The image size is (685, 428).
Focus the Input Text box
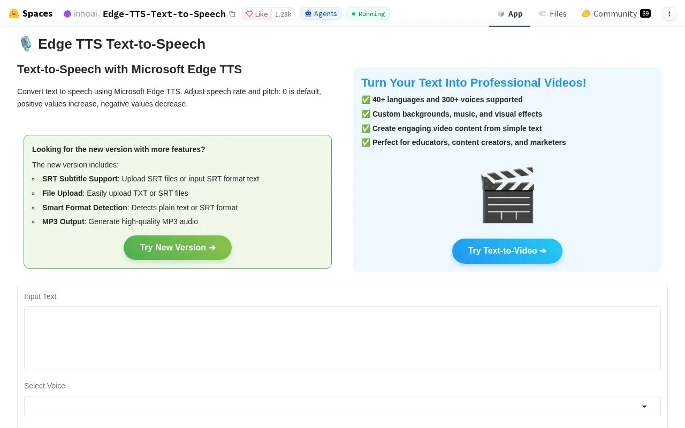[x=342, y=338]
